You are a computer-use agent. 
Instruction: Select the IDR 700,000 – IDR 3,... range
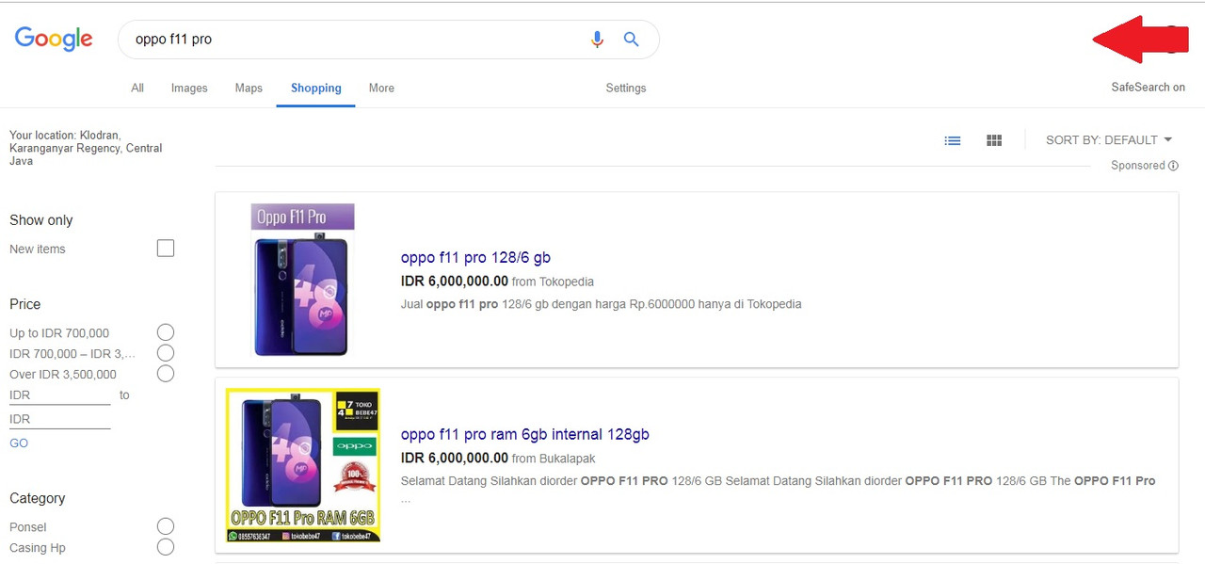click(x=166, y=353)
